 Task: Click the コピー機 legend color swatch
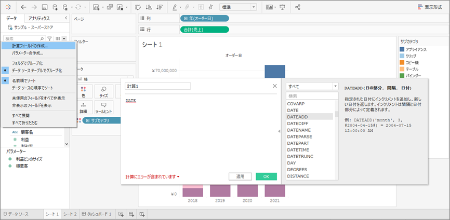pyautogui.click(x=402, y=62)
